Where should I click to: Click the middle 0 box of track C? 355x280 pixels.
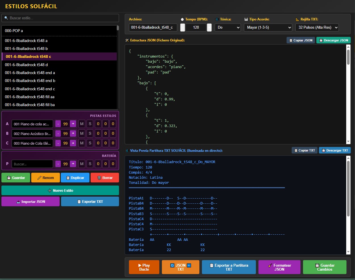click(105, 143)
